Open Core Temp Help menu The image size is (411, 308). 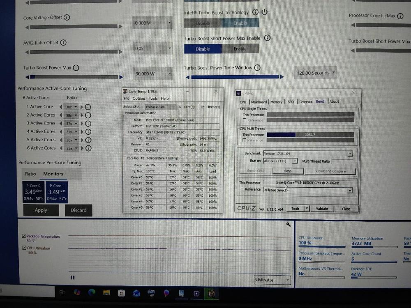pos(165,99)
